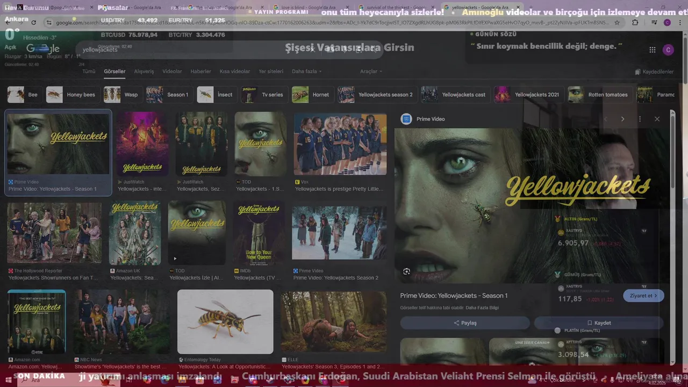Reload the Google search page

(34, 23)
